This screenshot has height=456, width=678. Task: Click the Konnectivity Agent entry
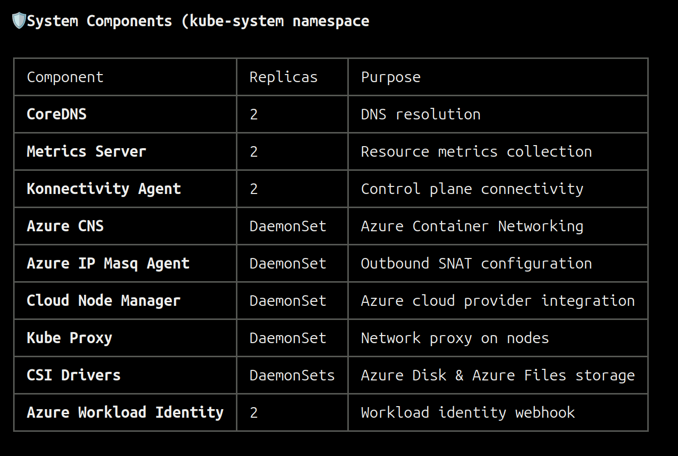[x=103, y=189]
